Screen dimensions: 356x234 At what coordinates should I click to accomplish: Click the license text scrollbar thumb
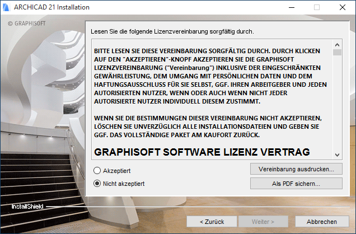(x=337, y=52)
